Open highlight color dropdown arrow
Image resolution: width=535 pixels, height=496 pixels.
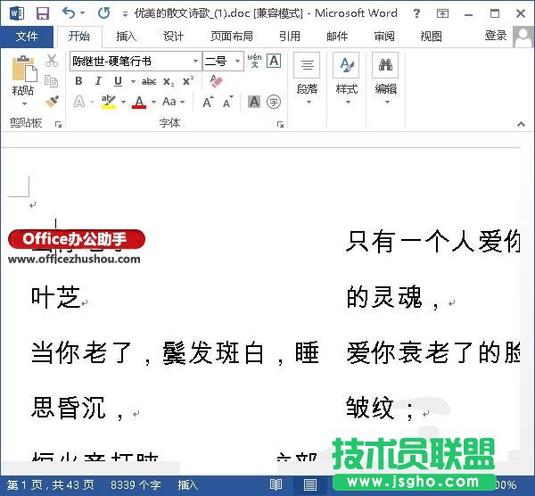tap(123, 102)
